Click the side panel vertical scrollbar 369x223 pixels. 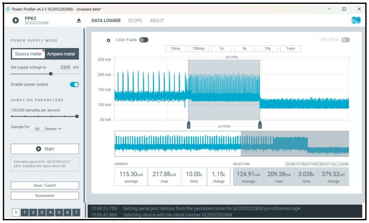click(84, 116)
